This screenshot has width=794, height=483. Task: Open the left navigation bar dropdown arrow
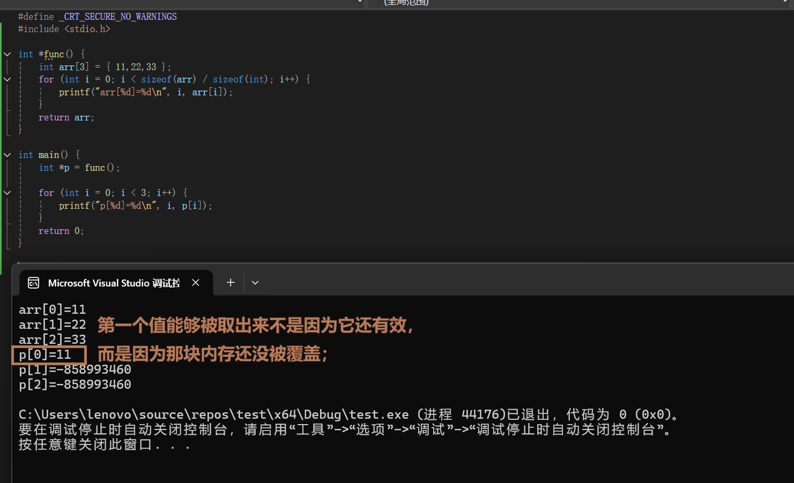coord(360,3)
